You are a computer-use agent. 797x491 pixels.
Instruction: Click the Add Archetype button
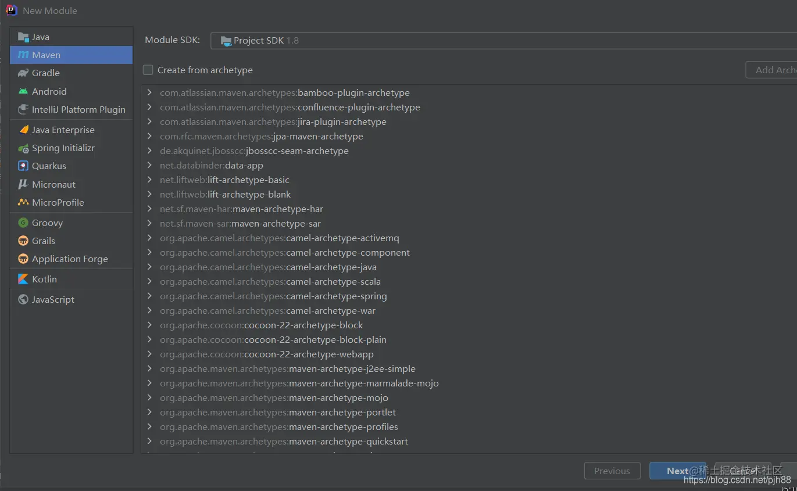771,70
